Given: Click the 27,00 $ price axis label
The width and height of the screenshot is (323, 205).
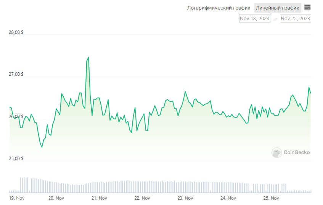Looking at the screenshot, I should click(x=16, y=74).
